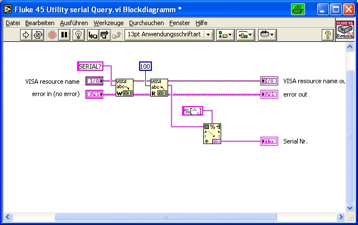Open the Hilfe menu
This screenshot has width=358, height=225.
click(202, 23)
